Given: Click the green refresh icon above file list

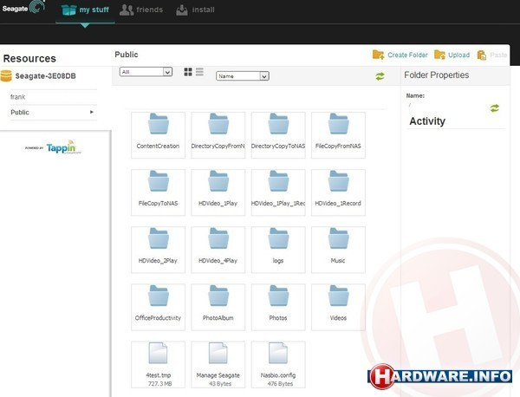Looking at the screenshot, I should pos(380,76).
